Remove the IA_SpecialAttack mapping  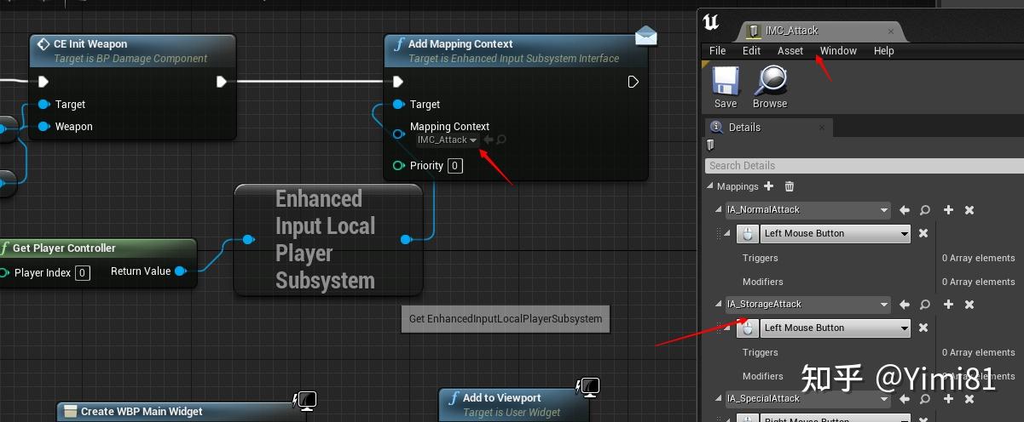pos(969,399)
